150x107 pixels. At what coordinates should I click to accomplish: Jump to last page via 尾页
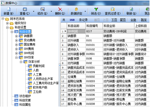pyautogui.click(x=123, y=20)
